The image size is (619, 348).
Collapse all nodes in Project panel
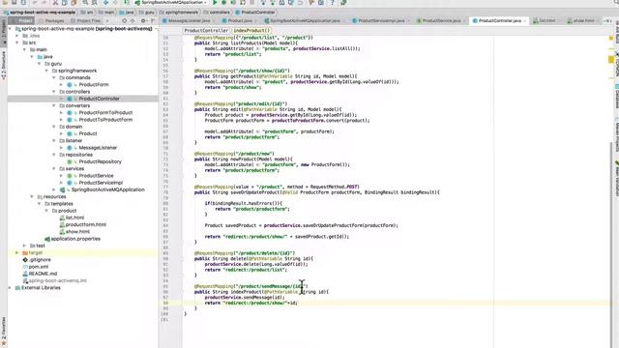point(133,20)
